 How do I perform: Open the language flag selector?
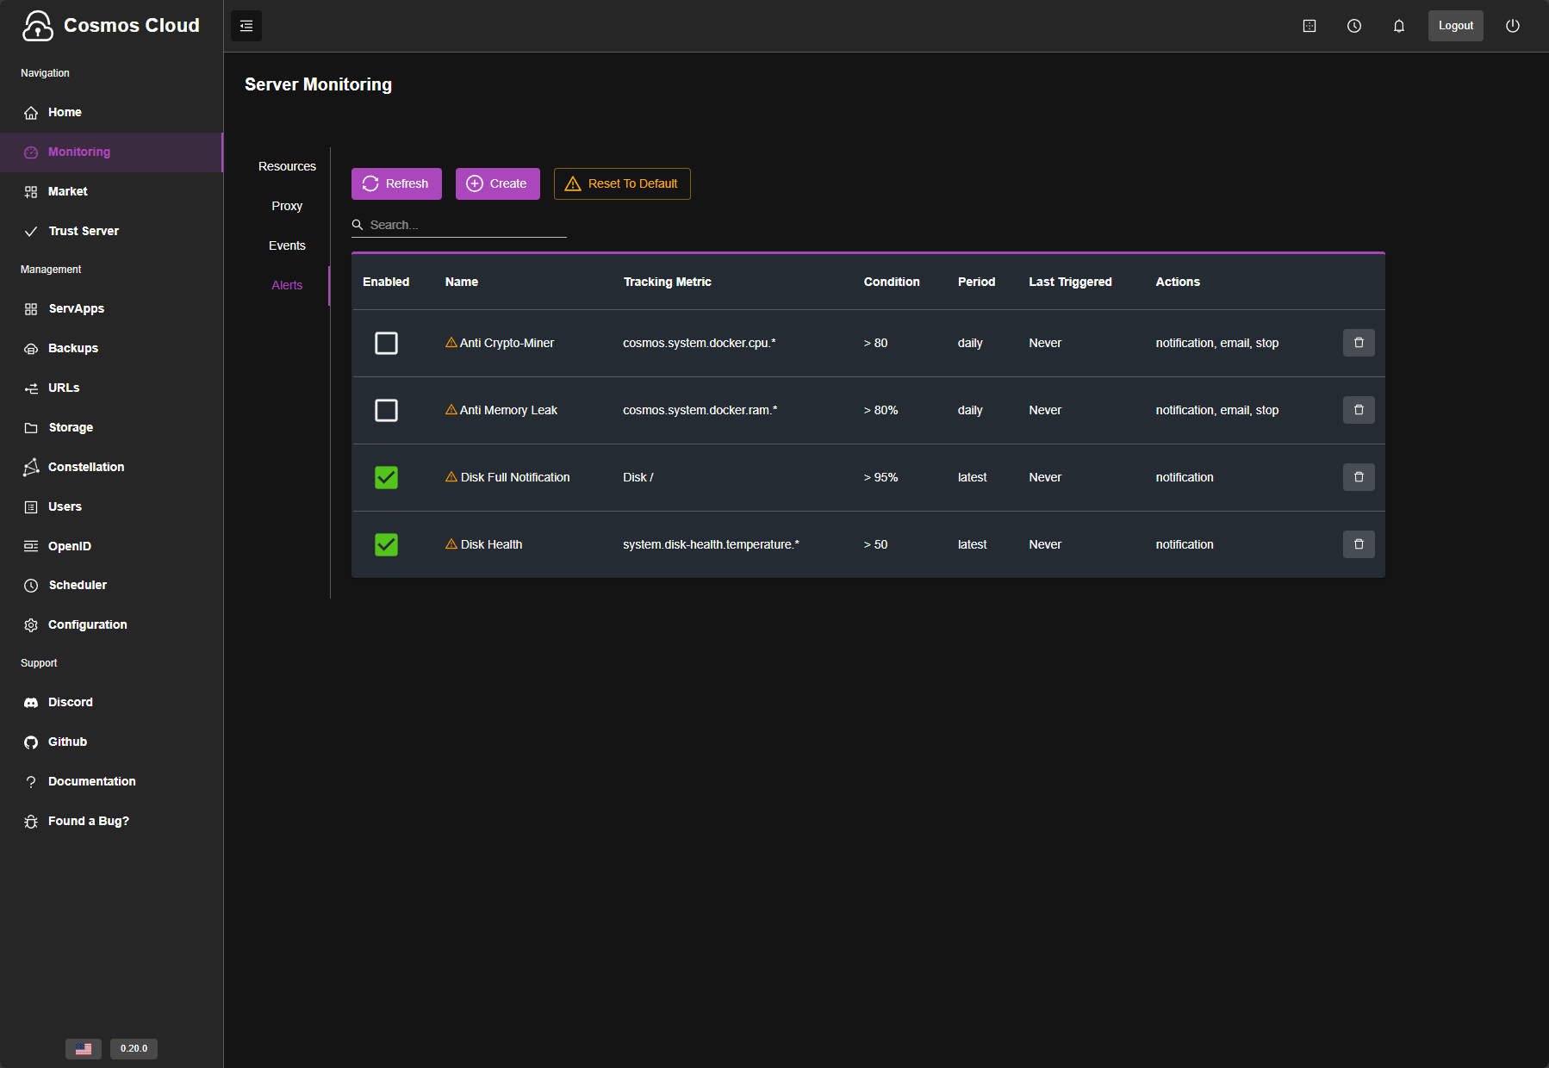coord(84,1048)
